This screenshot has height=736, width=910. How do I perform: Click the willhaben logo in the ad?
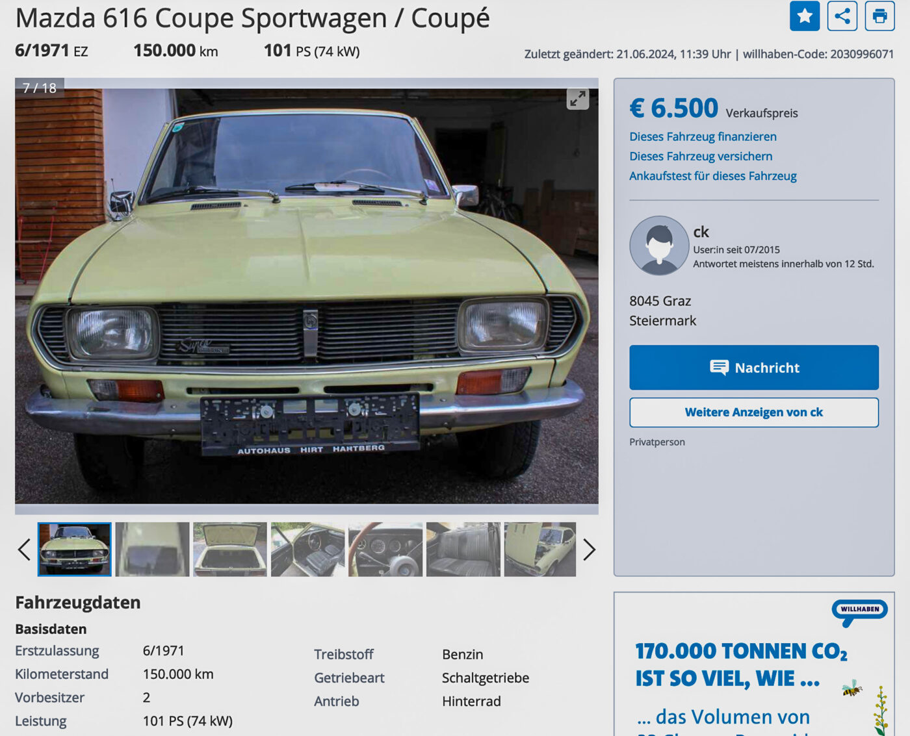point(859,612)
